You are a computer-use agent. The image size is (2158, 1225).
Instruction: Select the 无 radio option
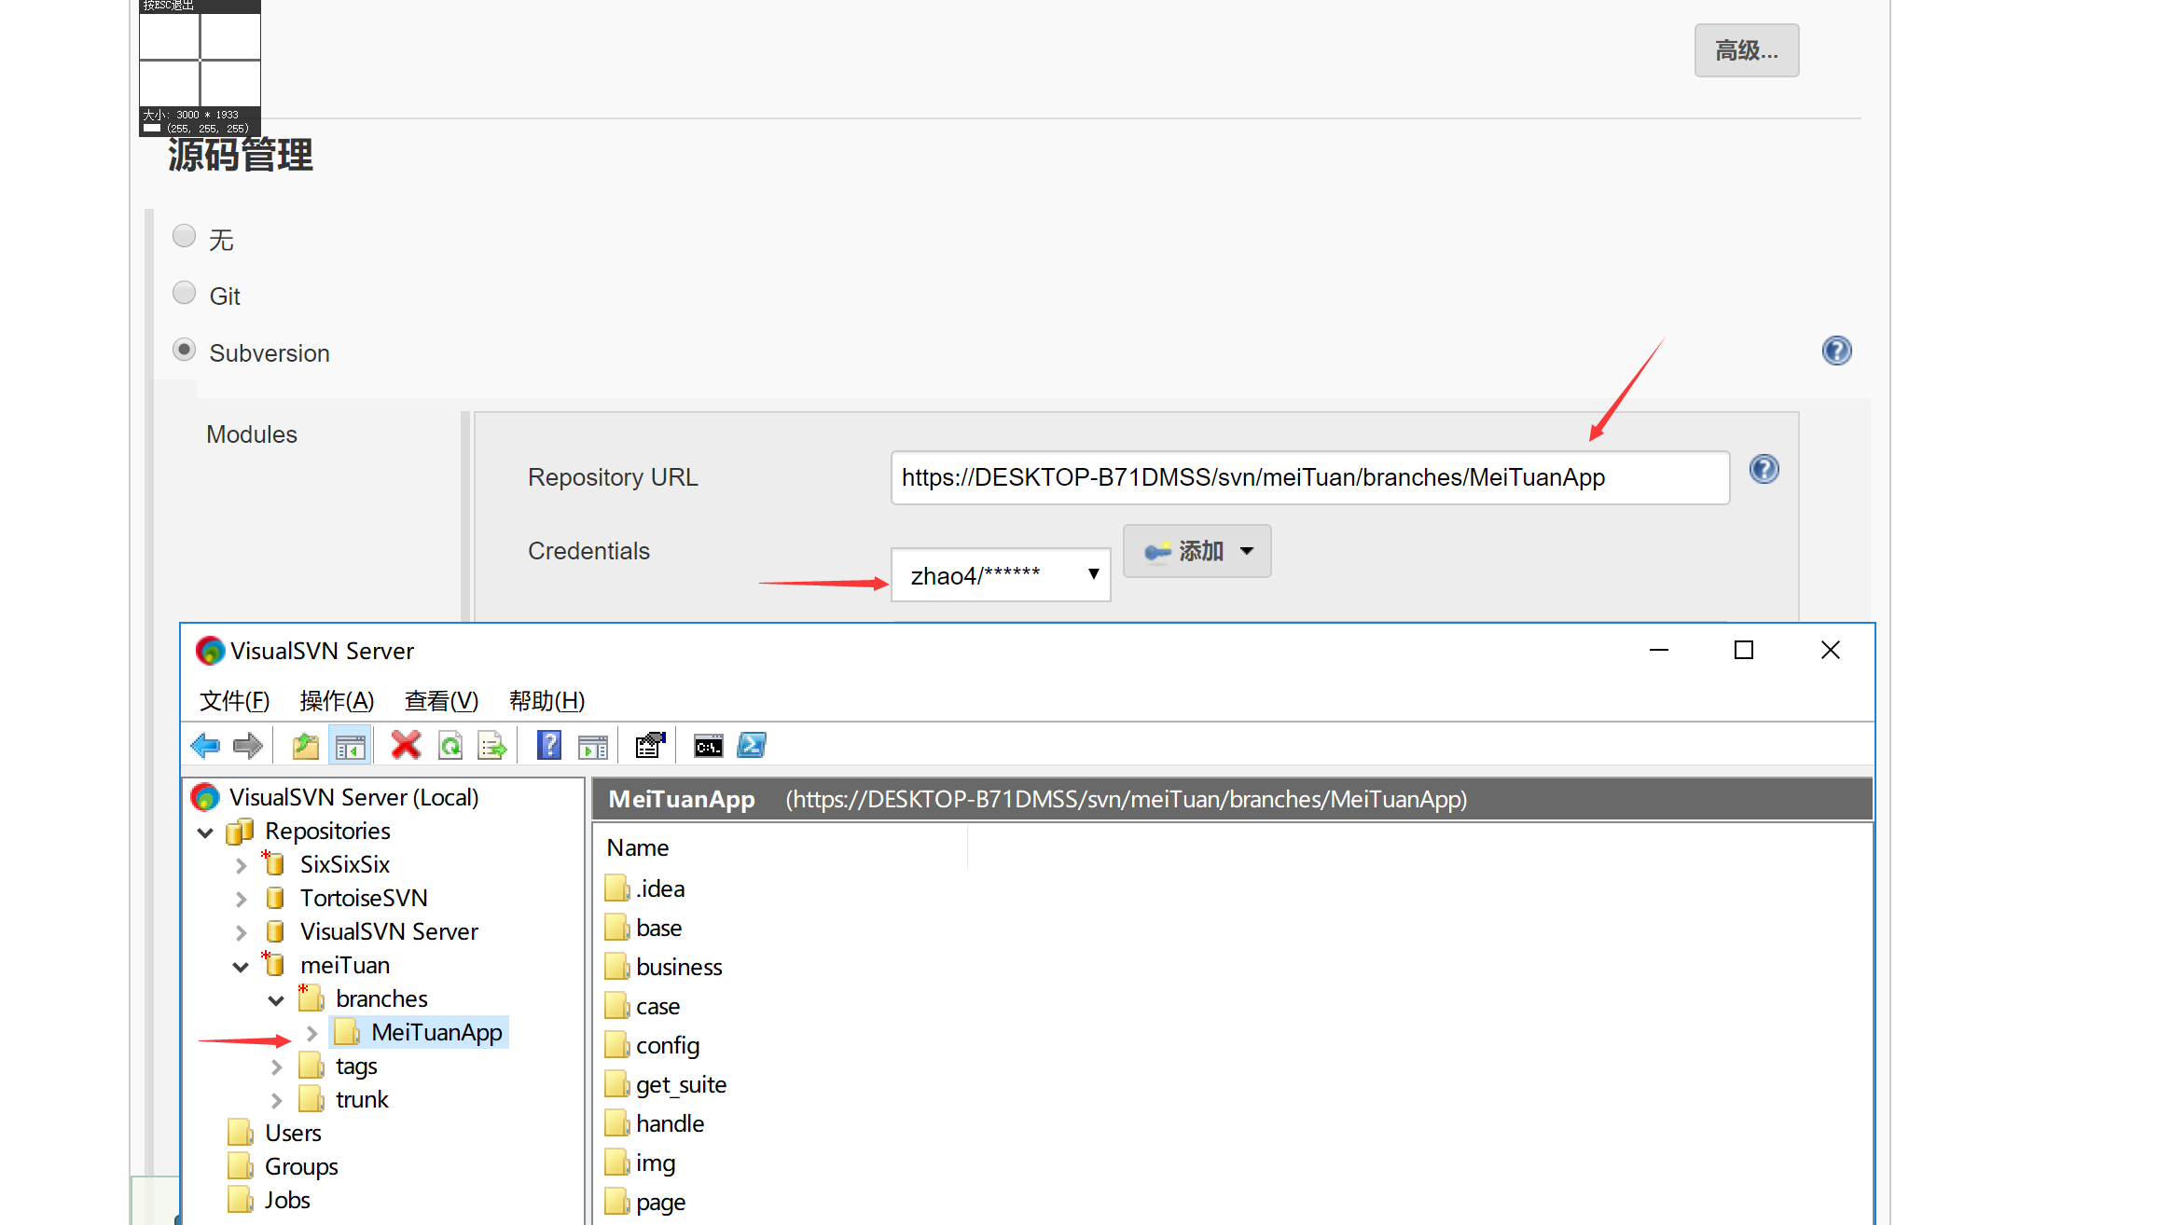point(184,236)
